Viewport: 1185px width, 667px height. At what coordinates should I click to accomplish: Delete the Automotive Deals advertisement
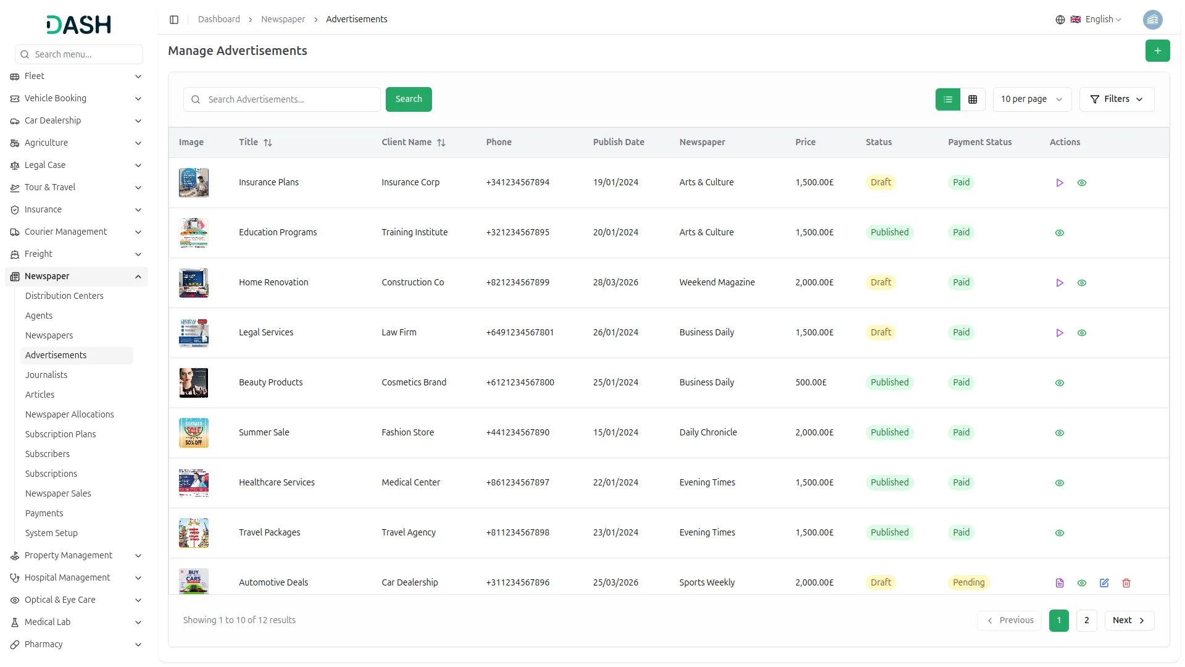click(x=1126, y=583)
